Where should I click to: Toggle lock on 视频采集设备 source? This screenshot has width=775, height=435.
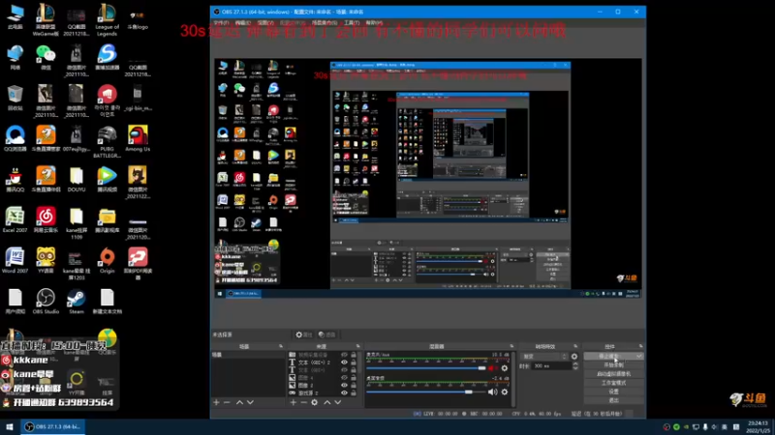coord(354,355)
